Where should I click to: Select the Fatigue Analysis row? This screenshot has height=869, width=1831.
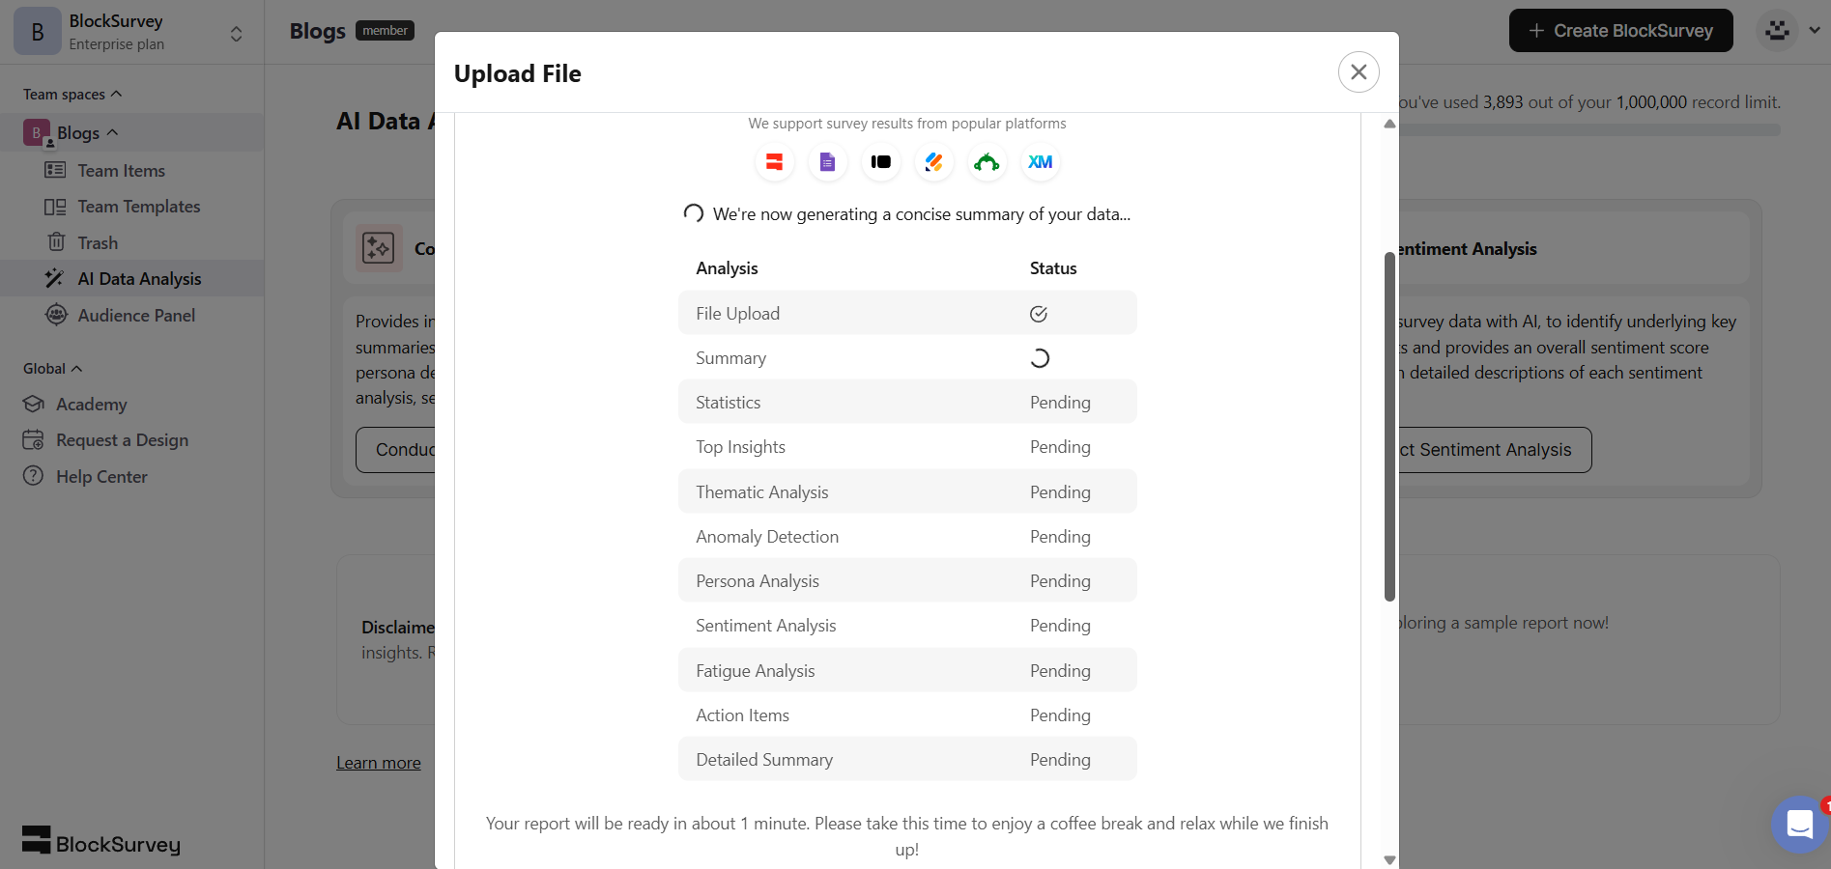click(907, 670)
